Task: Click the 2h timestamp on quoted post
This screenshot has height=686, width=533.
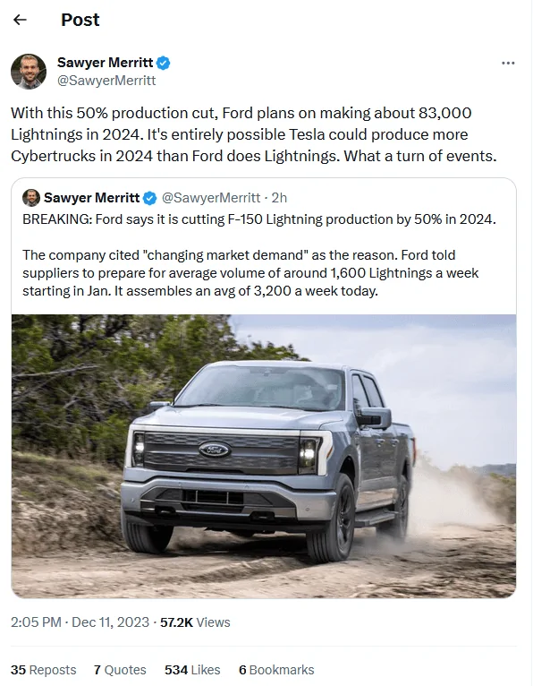Action: pos(279,198)
